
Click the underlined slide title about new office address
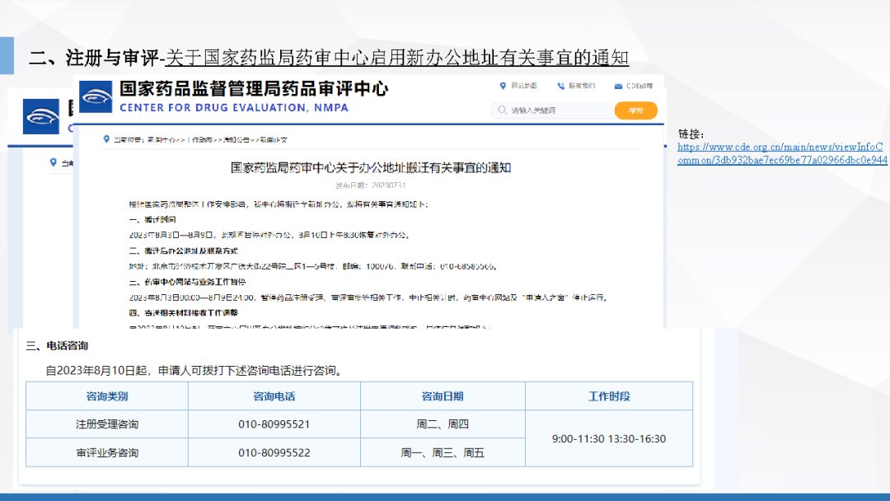pyautogui.click(x=397, y=59)
